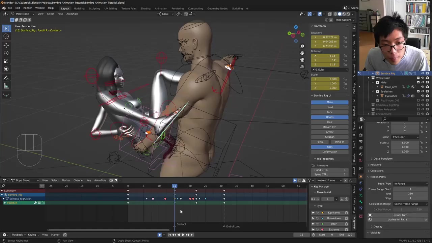This screenshot has width=432, height=243.
Task: Click the pan view hand icon
Action: (302, 53)
